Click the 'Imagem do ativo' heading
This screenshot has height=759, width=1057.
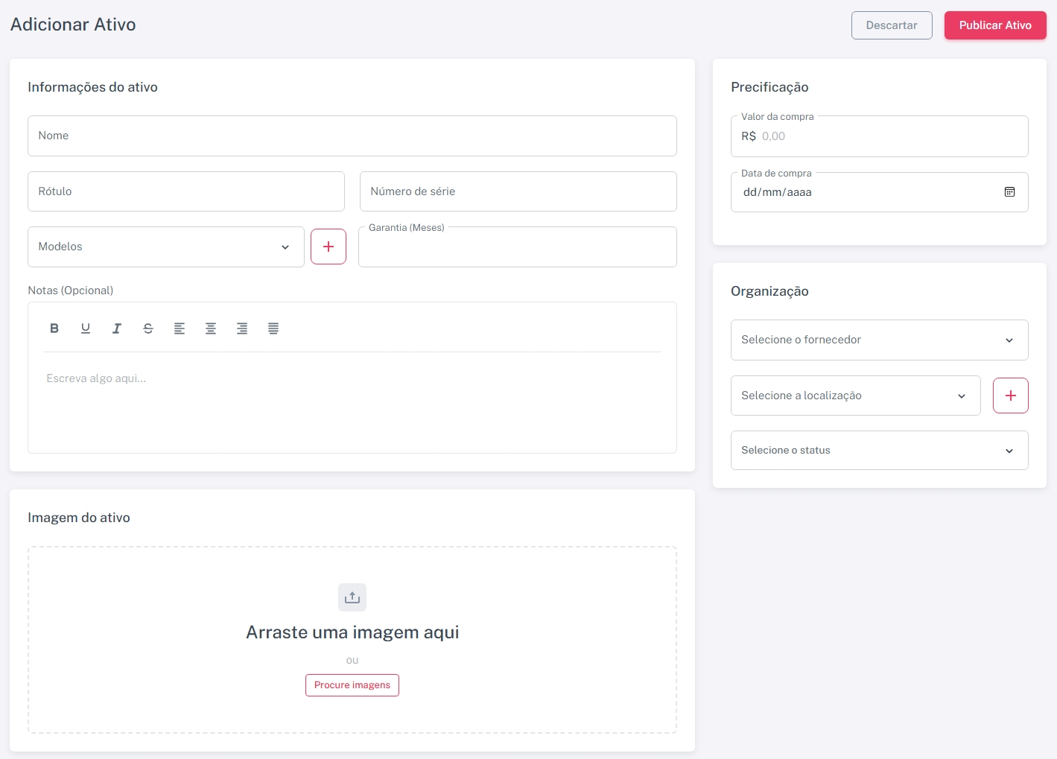79,518
